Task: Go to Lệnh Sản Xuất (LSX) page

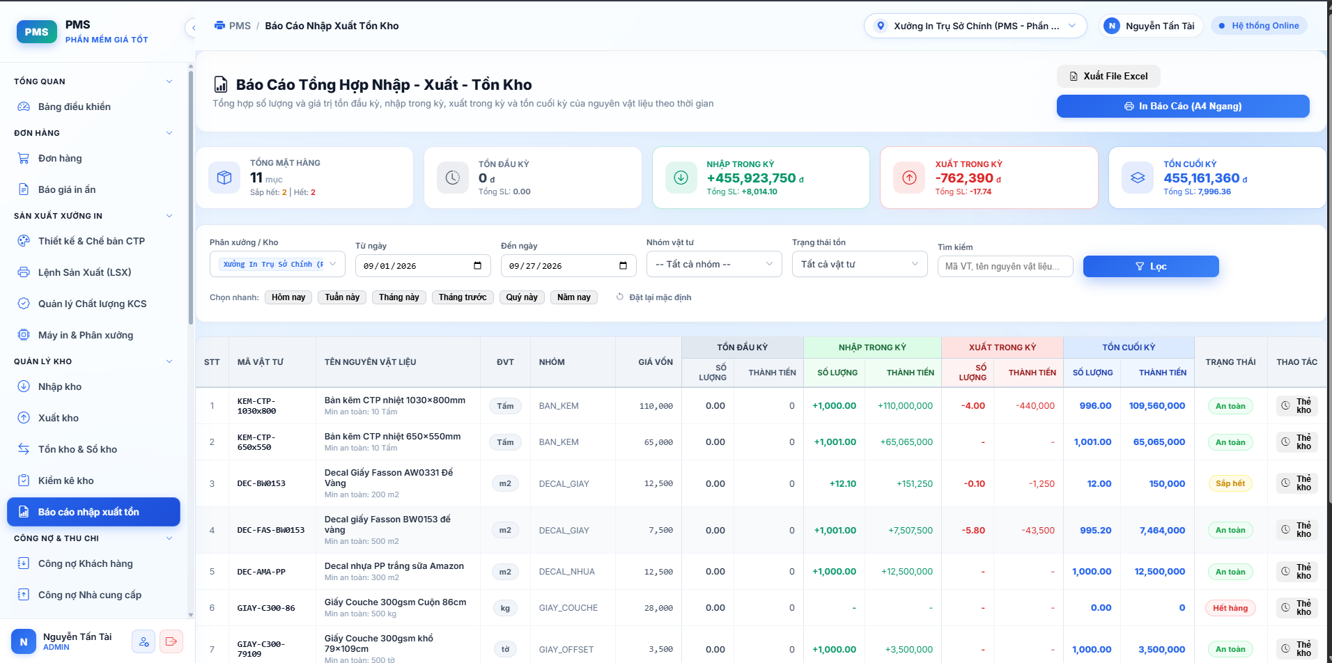Action: (x=84, y=272)
